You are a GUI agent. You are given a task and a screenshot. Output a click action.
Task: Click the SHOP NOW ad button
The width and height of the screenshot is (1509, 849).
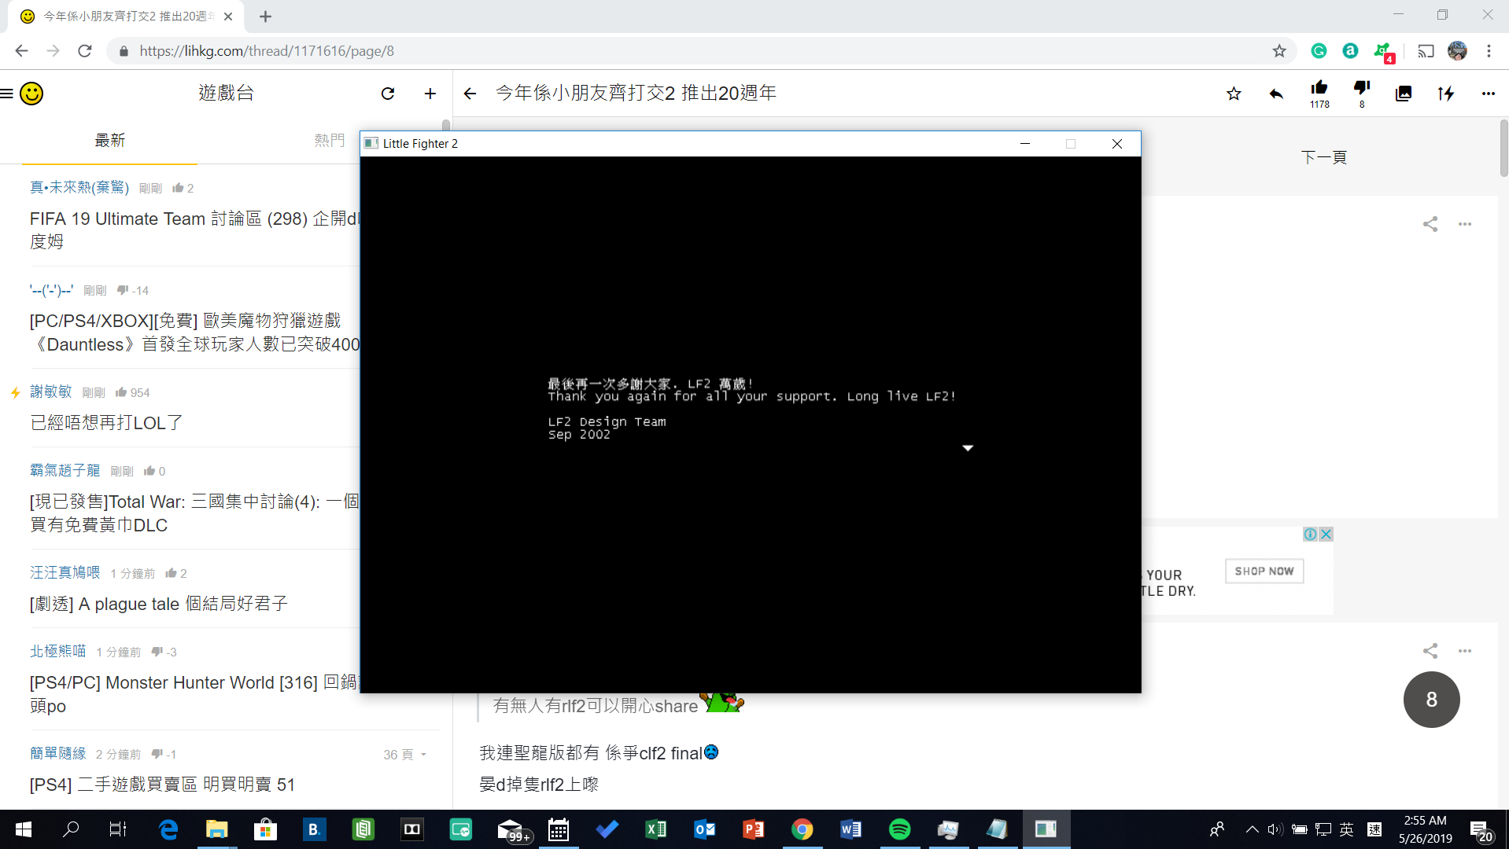click(1264, 572)
